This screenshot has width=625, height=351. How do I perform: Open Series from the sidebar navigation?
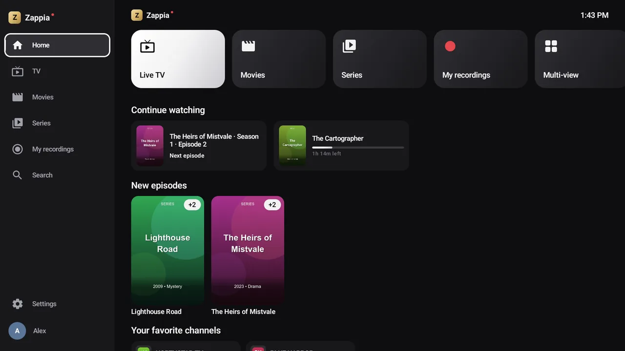tap(57, 123)
